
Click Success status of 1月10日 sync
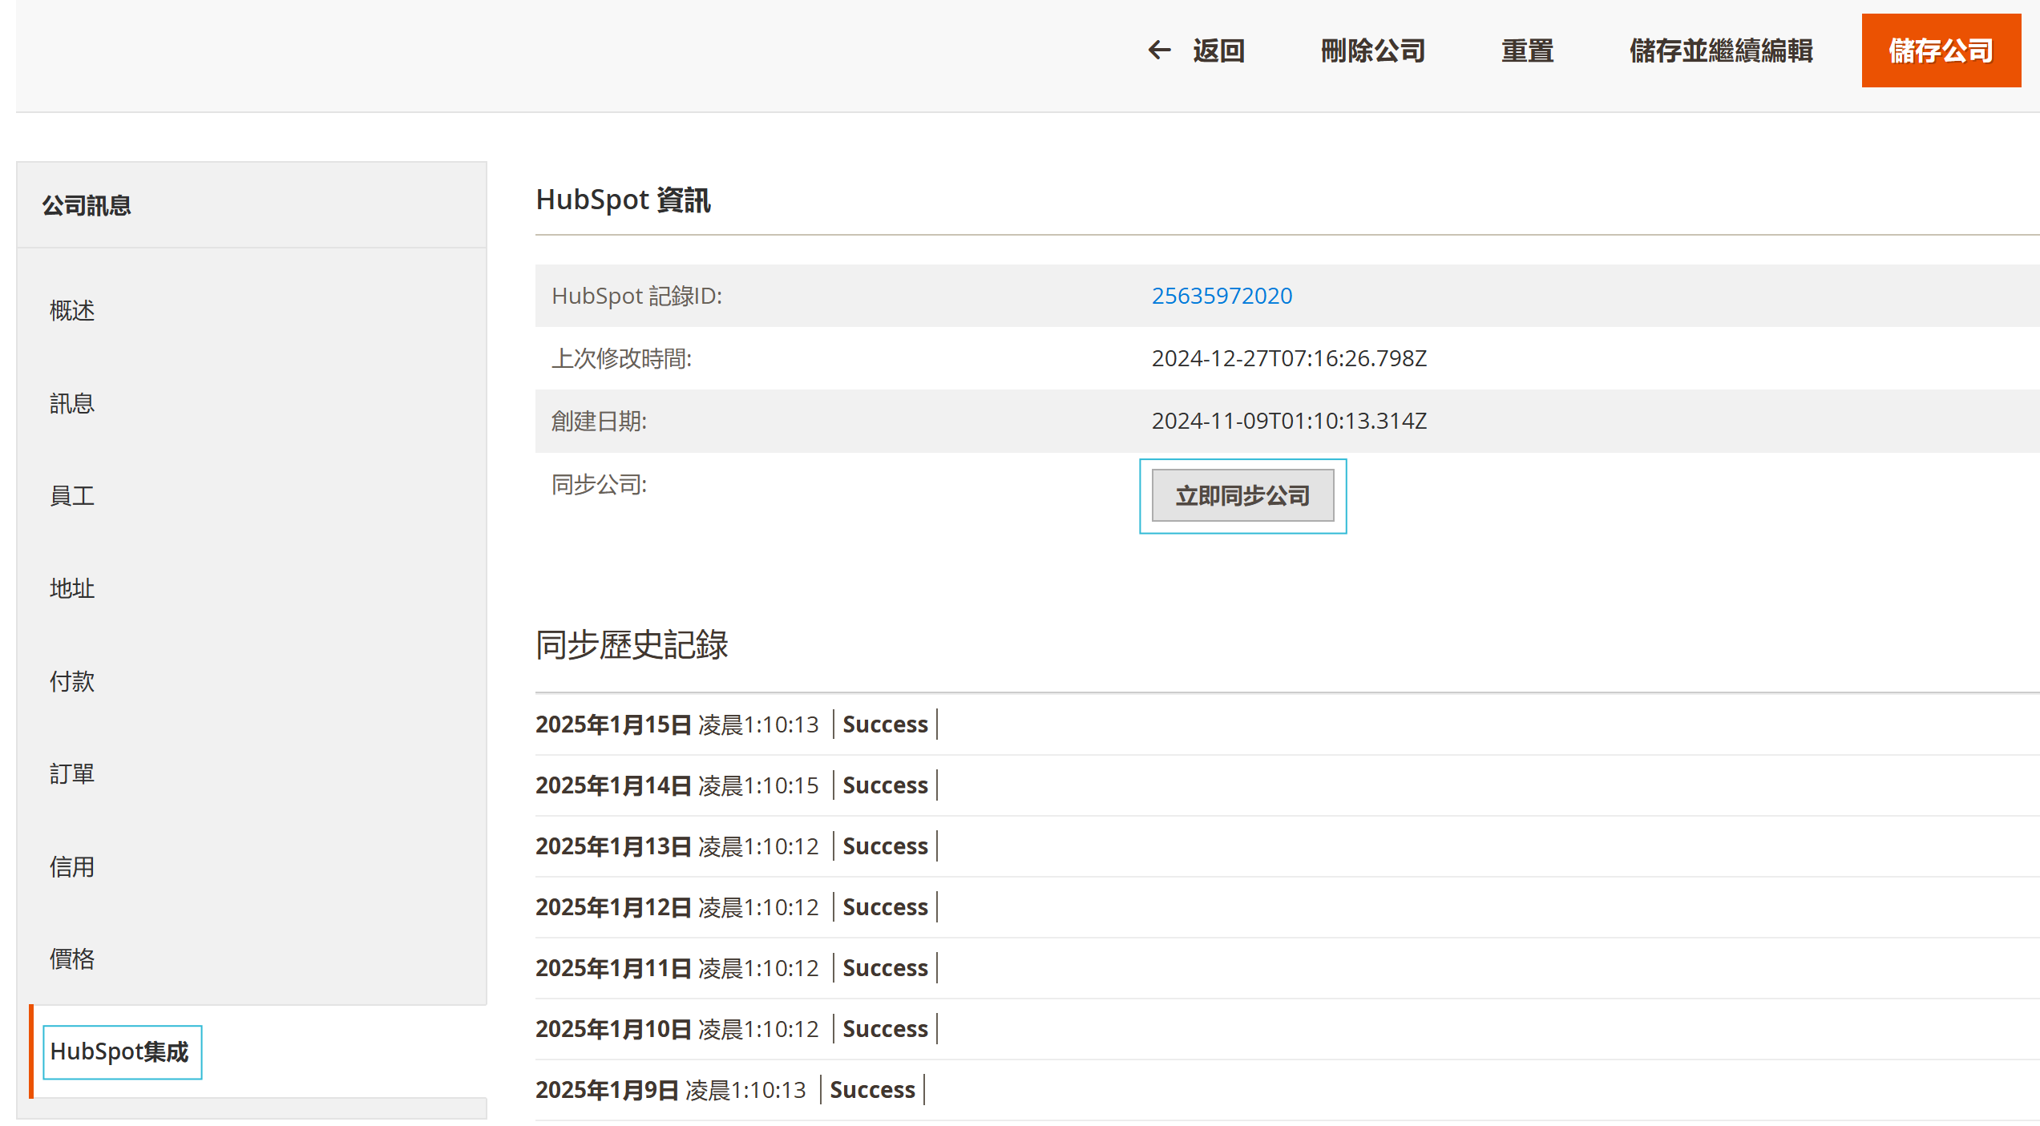click(x=885, y=1029)
